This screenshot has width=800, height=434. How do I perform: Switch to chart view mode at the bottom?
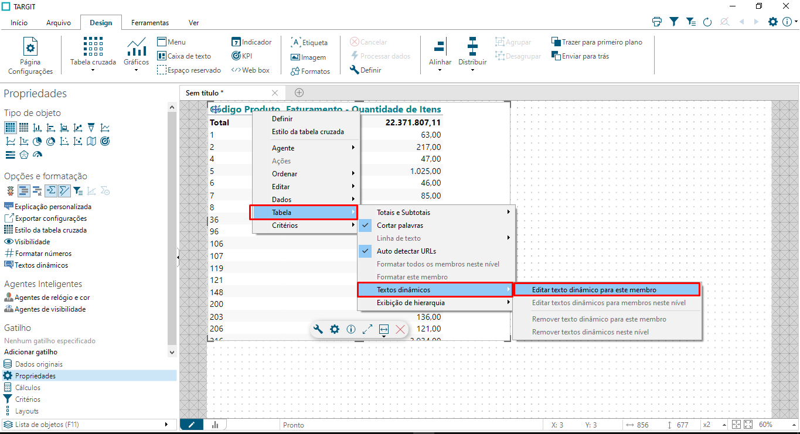[215, 425]
